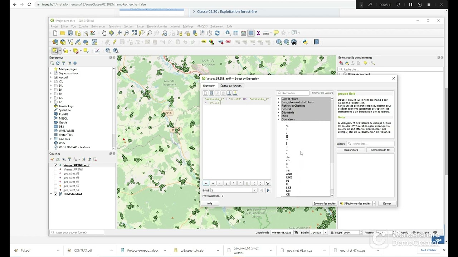Expand the Enregistrement et attributs group
This screenshot has width=458, height=257.
point(278,102)
